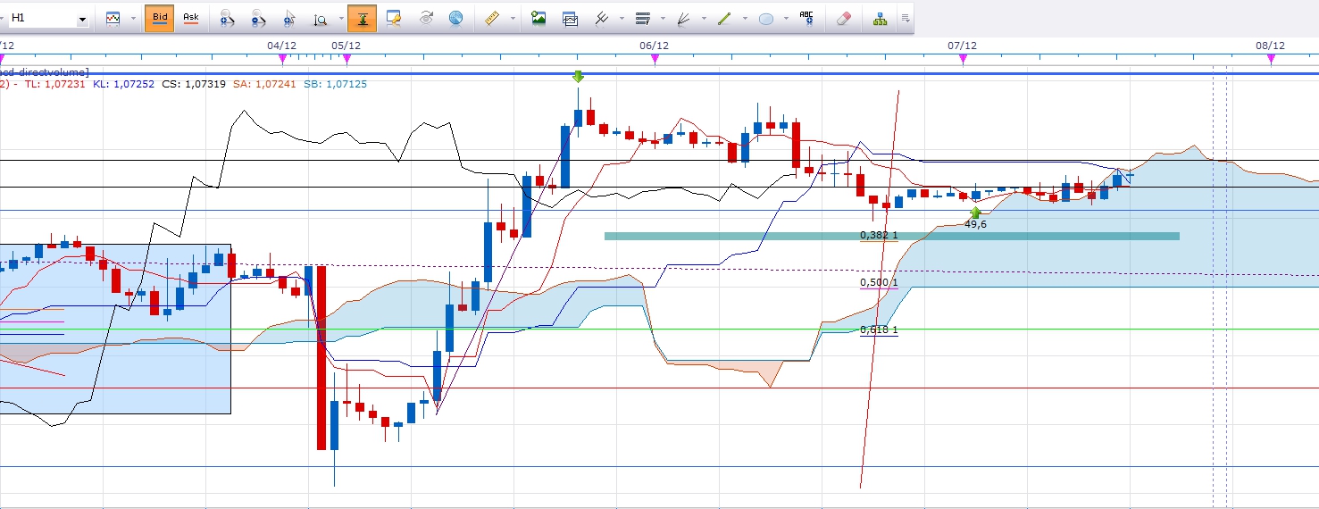Image resolution: width=1319 pixels, height=509 pixels.
Task: Select the trend line drawing tool
Action: (x=725, y=18)
